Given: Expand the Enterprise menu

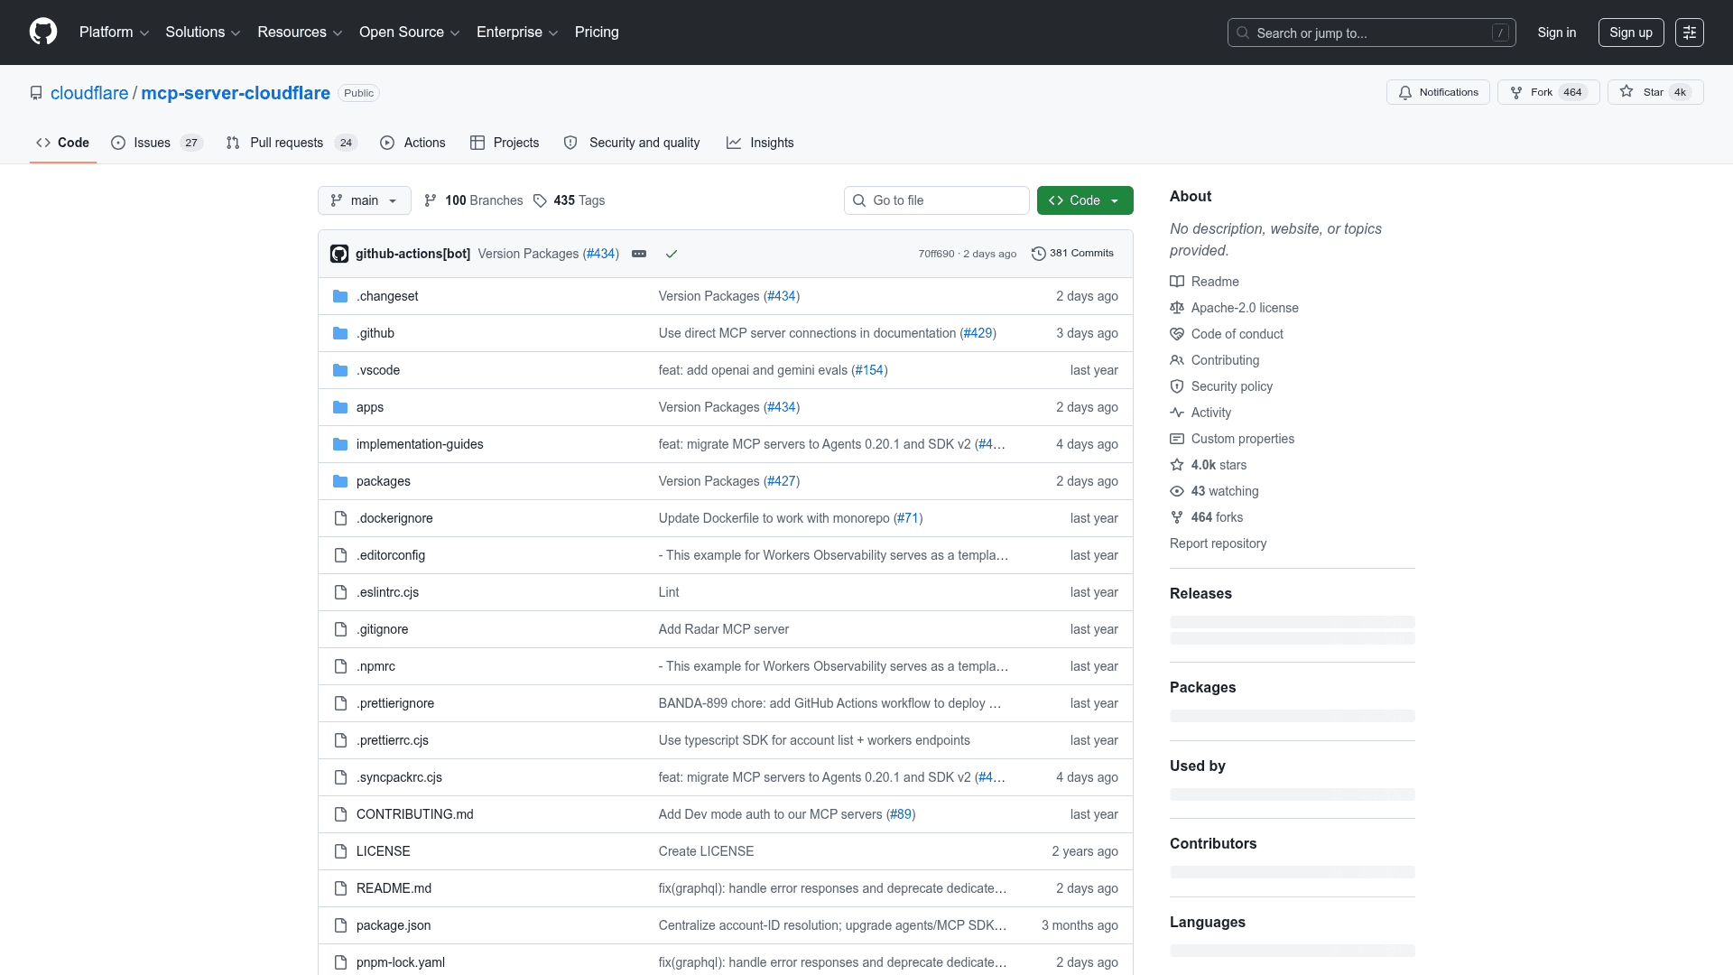Looking at the screenshot, I should click(x=517, y=32).
